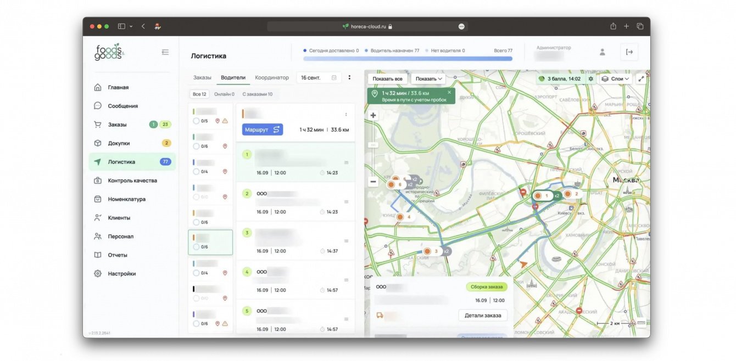This screenshot has height=361, width=736.
Task: Click the Номенклатура bag icon
Action: 98,199
